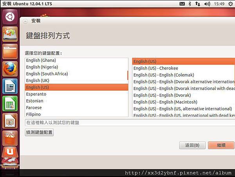The image size is (235, 177).
Task: Click the keyboard test input field
Action: (x=130, y=123)
